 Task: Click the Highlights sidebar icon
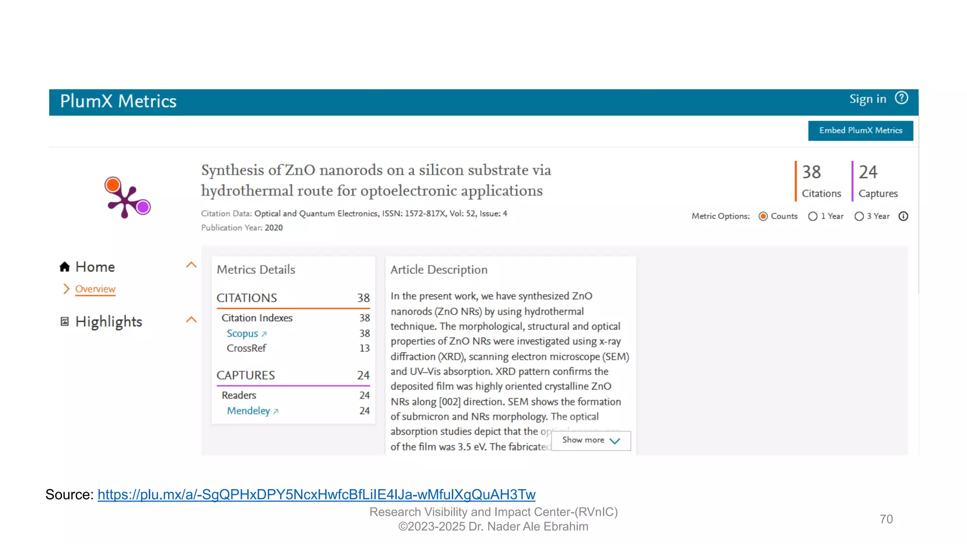coord(65,322)
